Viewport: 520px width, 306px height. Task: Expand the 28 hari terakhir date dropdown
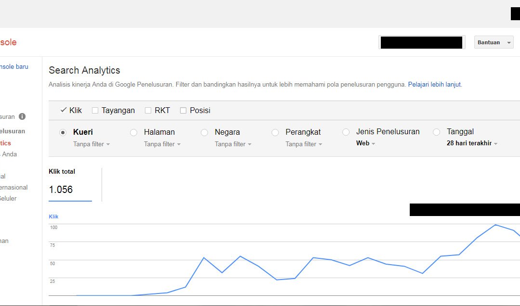tap(472, 143)
